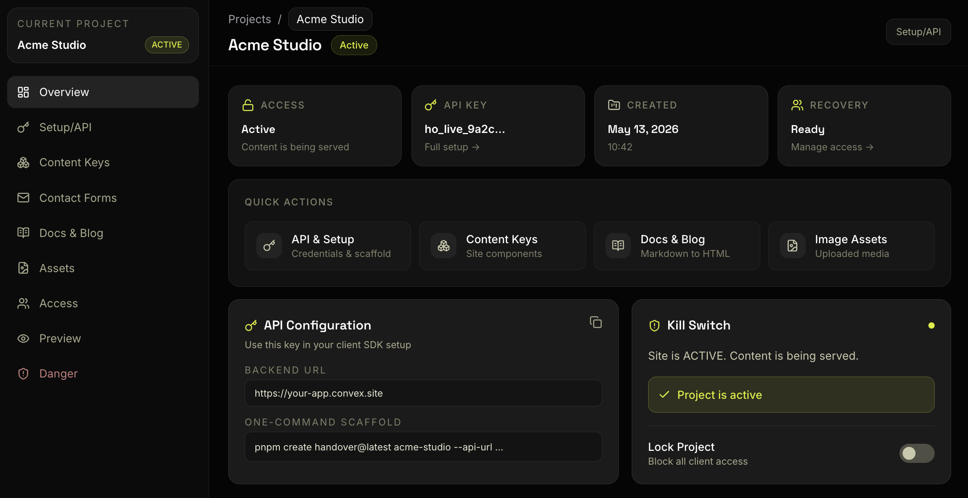Click the unlocked padlock icon on Access card
The height and width of the screenshot is (498, 968).
[248, 105]
